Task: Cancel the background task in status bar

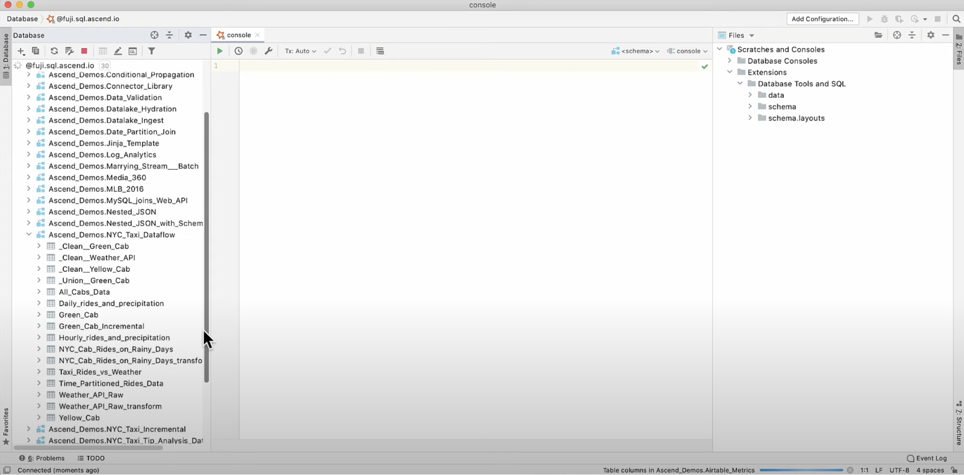Action: click(850, 470)
